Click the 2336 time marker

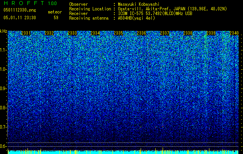[141, 33]
